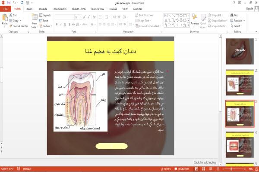Select the Rectangle shape in shapes gallery

(177, 15)
